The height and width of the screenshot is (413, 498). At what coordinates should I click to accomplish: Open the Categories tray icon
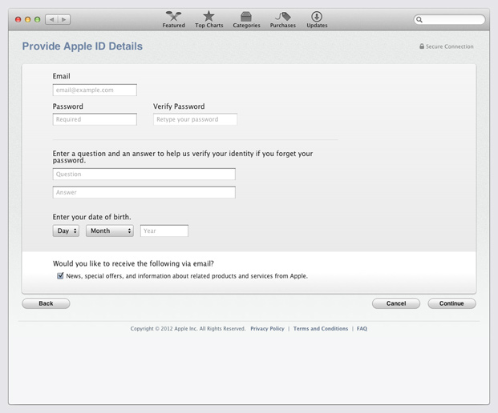pyautogui.click(x=246, y=17)
